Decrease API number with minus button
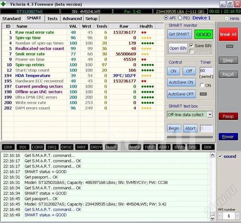This screenshot has width=241, height=223. [220, 216]
